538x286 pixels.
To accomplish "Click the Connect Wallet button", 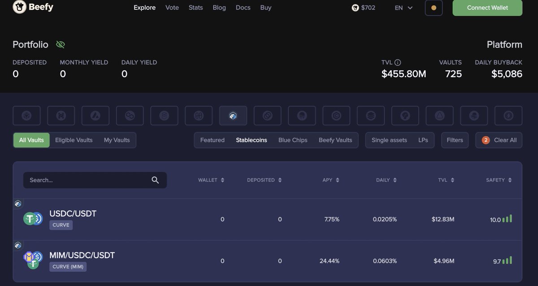I will [487, 8].
